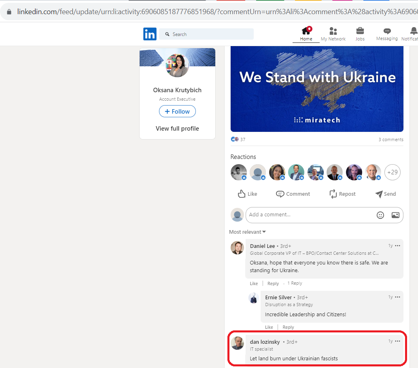Click the site lock icon in address bar

click(9, 12)
